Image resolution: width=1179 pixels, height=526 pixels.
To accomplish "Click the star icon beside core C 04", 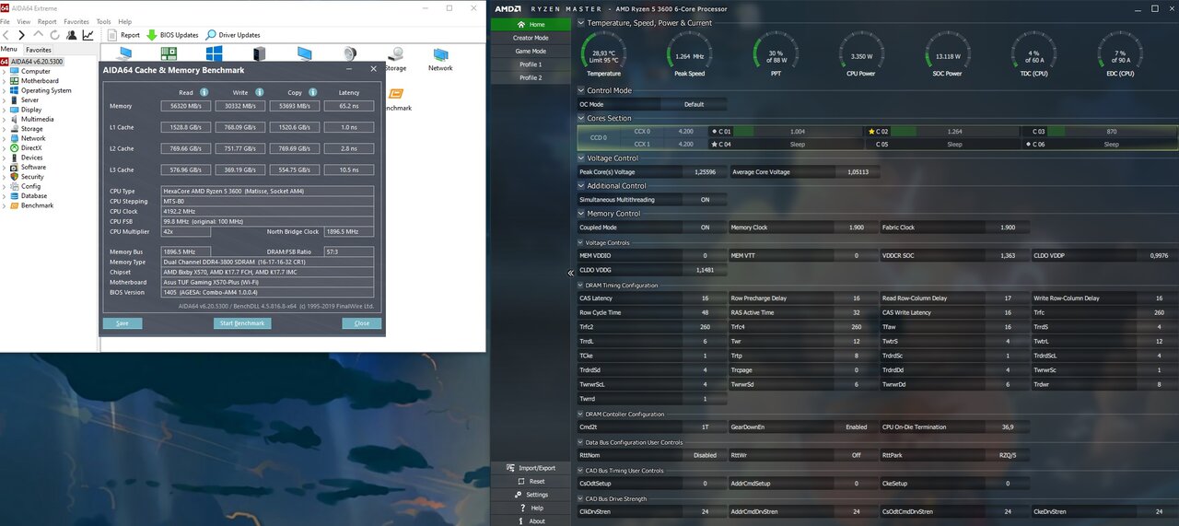I will (714, 145).
